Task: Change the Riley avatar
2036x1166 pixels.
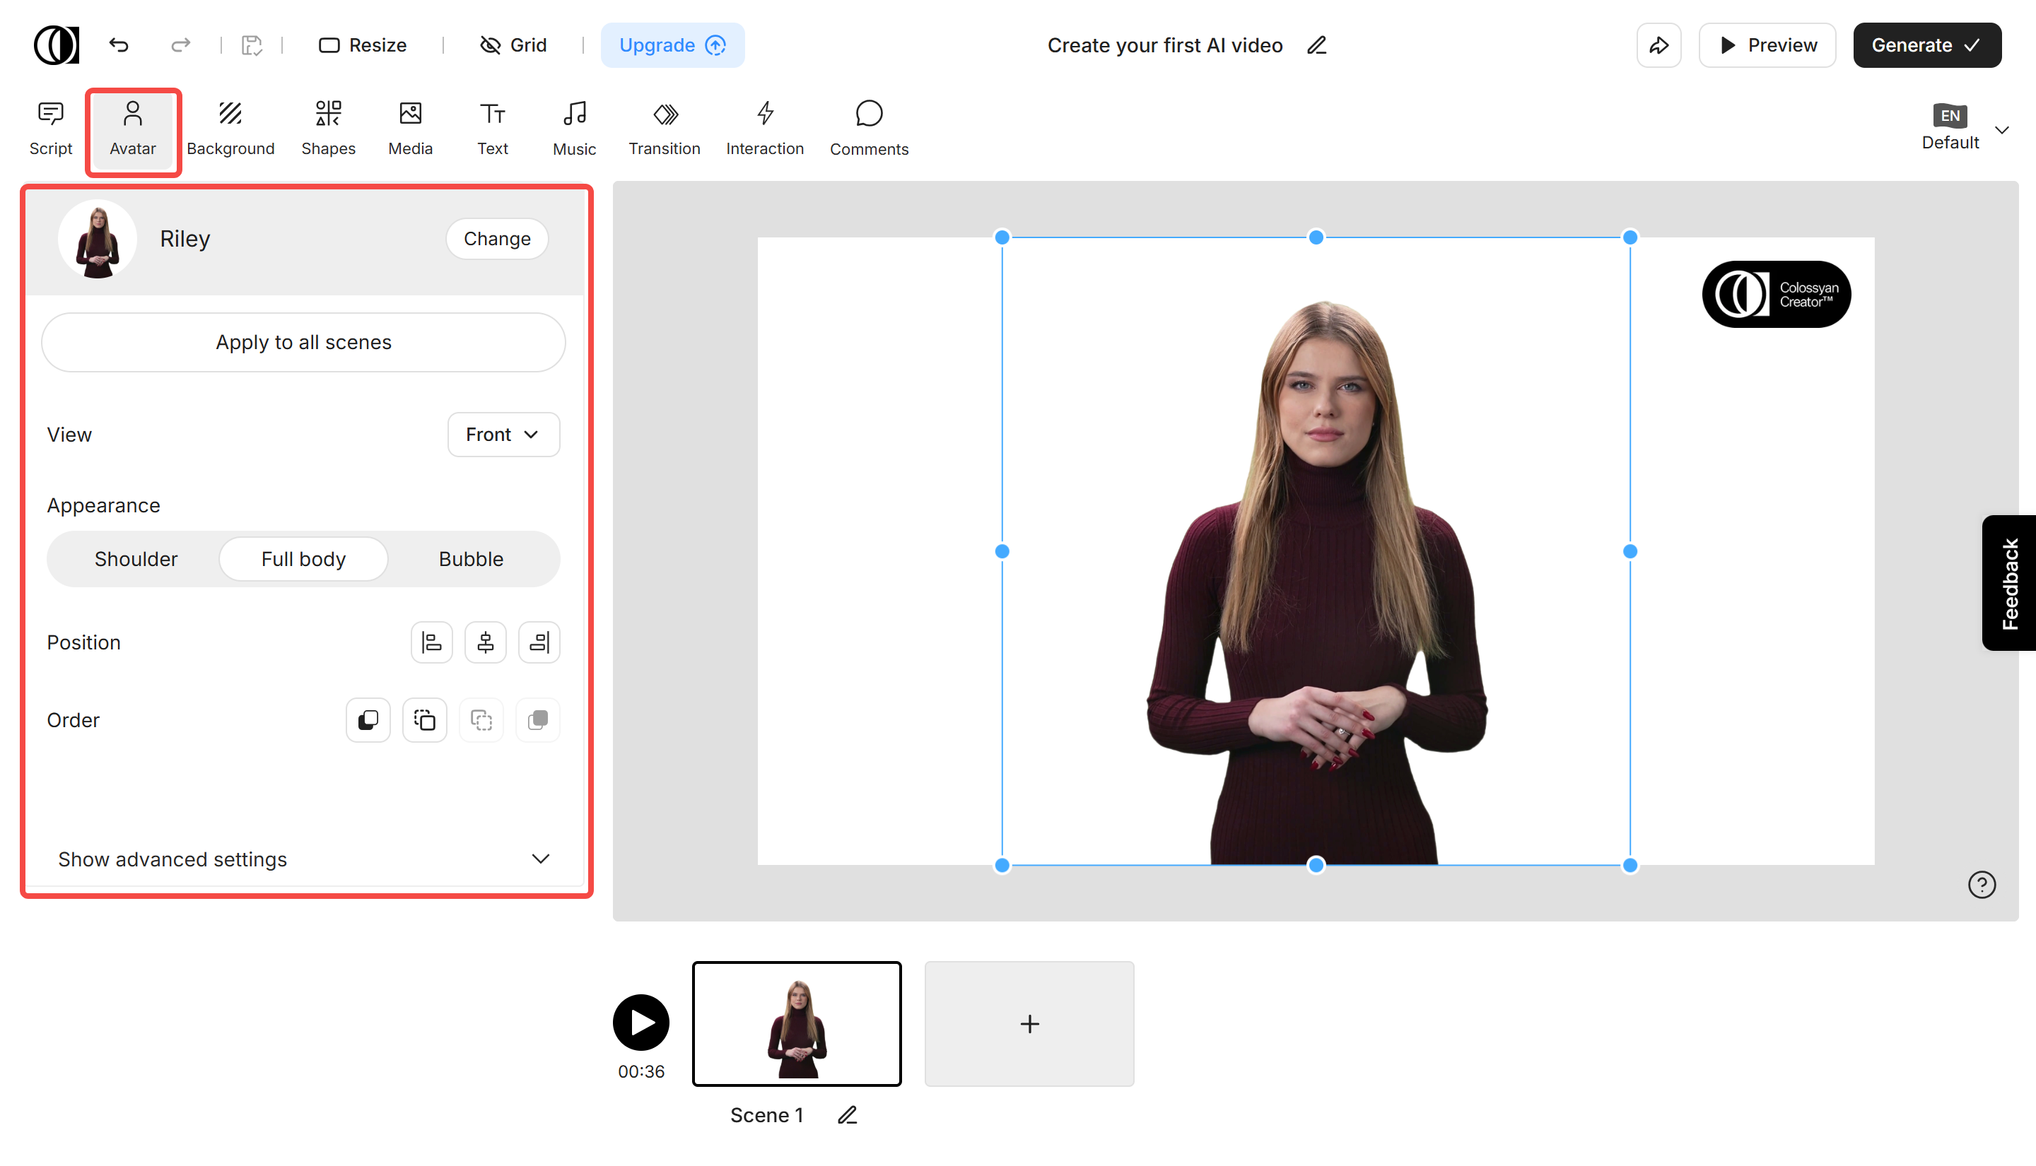Action: pos(496,238)
